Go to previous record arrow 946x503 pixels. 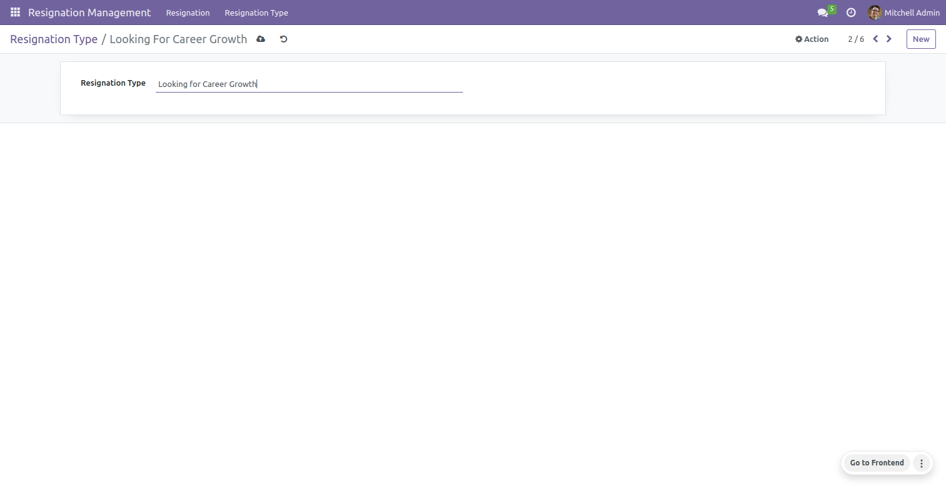[875, 39]
